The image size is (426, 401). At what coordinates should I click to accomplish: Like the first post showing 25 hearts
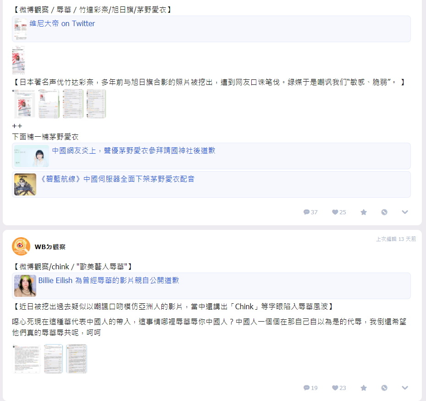click(x=339, y=212)
